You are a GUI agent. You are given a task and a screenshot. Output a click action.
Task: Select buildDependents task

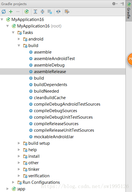pos(51,85)
